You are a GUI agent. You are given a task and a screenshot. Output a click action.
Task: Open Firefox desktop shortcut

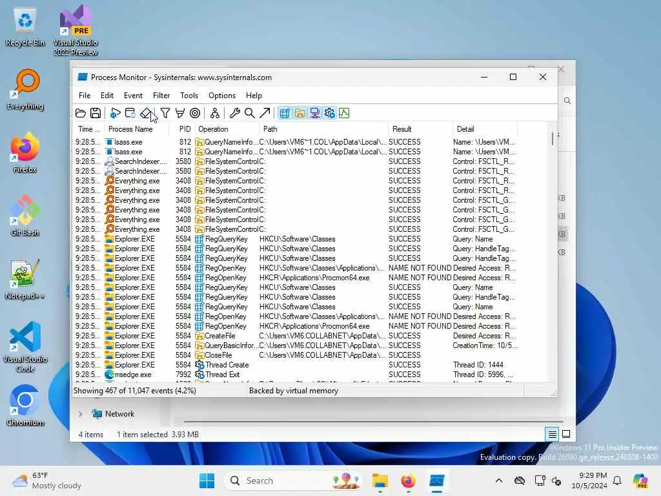click(25, 152)
